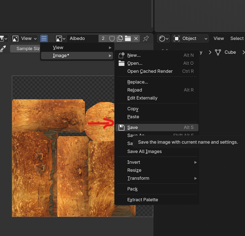
Task: Select Open Cached Render
Action: point(157,71)
